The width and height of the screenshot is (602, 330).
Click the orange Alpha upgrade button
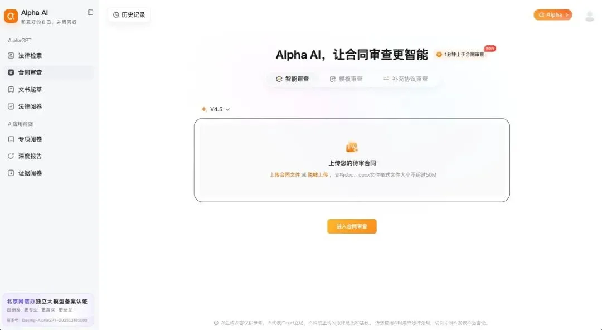pyautogui.click(x=553, y=15)
